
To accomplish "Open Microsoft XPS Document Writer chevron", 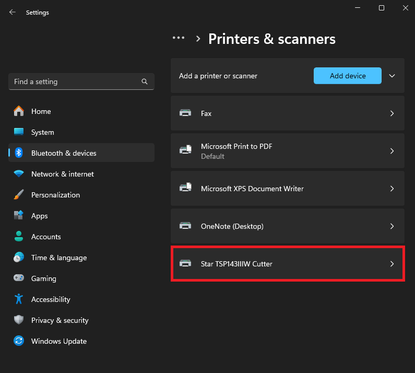I will coord(392,189).
